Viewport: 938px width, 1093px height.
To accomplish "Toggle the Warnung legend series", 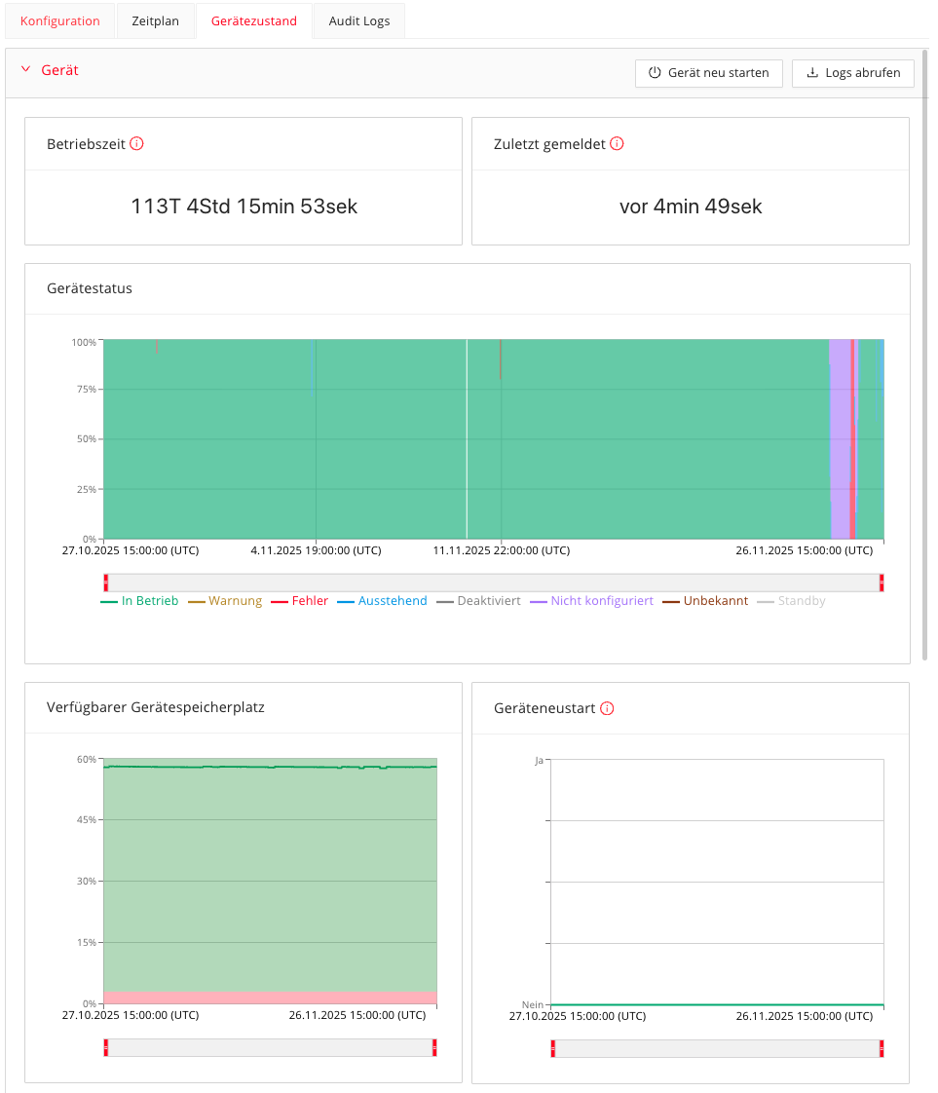I will [x=225, y=601].
